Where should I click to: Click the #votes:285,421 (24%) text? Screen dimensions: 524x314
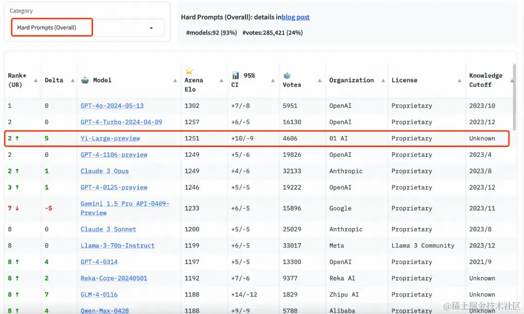[272, 33]
